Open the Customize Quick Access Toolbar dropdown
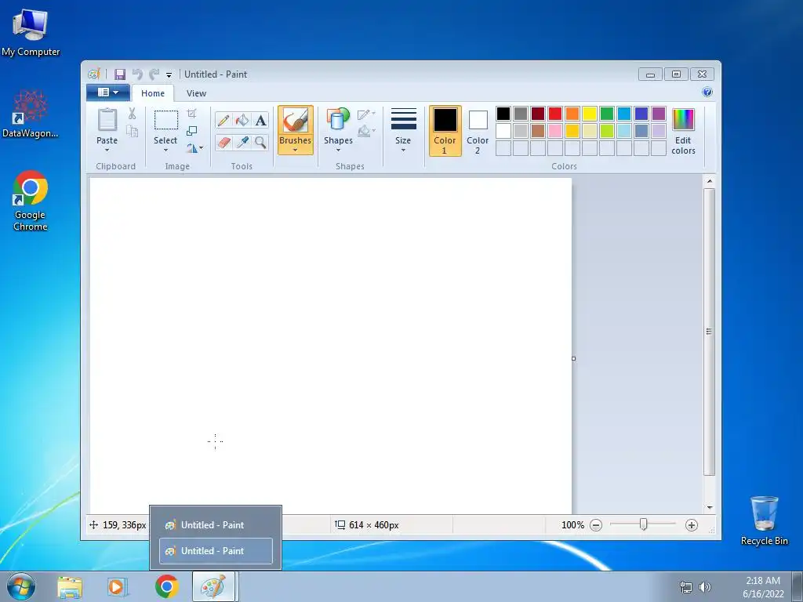 coord(169,74)
